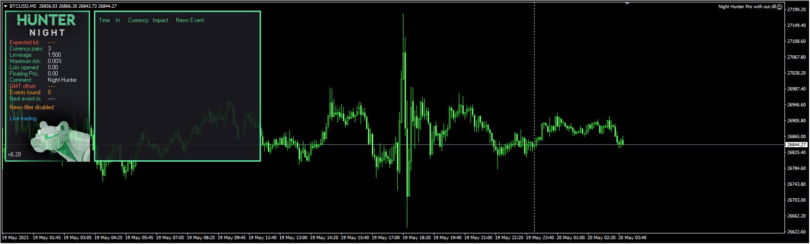The image size is (810, 244).
Task: Click the price axis label '27108.60'
Action: tap(797, 41)
